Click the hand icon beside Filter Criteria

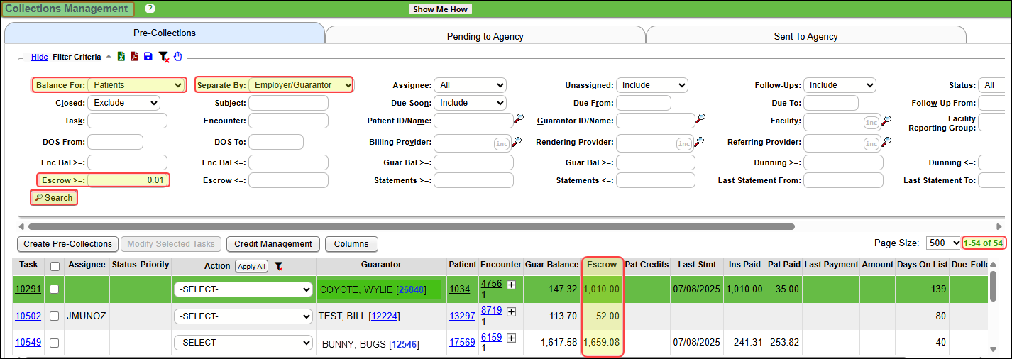click(x=178, y=57)
